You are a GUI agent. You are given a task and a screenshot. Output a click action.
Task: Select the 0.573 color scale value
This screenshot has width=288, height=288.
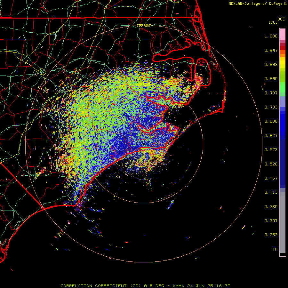271,150
